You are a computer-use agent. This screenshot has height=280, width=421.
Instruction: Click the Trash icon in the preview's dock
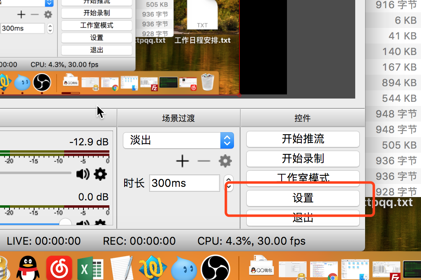pyautogui.click(x=208, y=83)
